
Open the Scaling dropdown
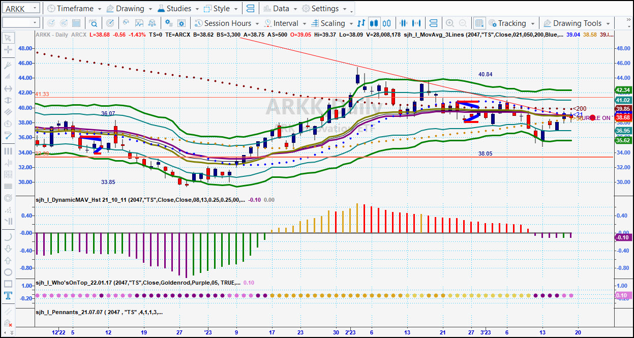pos(332,23)
